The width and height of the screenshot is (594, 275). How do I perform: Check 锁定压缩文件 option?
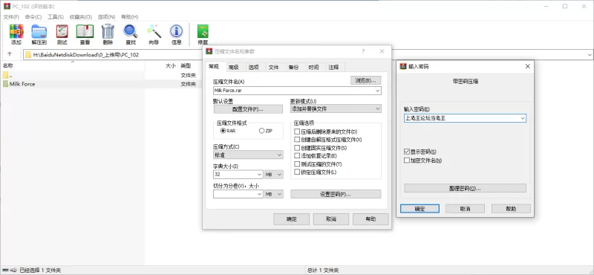[297, 172]
